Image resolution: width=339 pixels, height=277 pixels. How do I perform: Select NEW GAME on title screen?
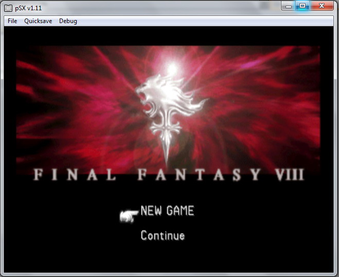click(167, 211)
